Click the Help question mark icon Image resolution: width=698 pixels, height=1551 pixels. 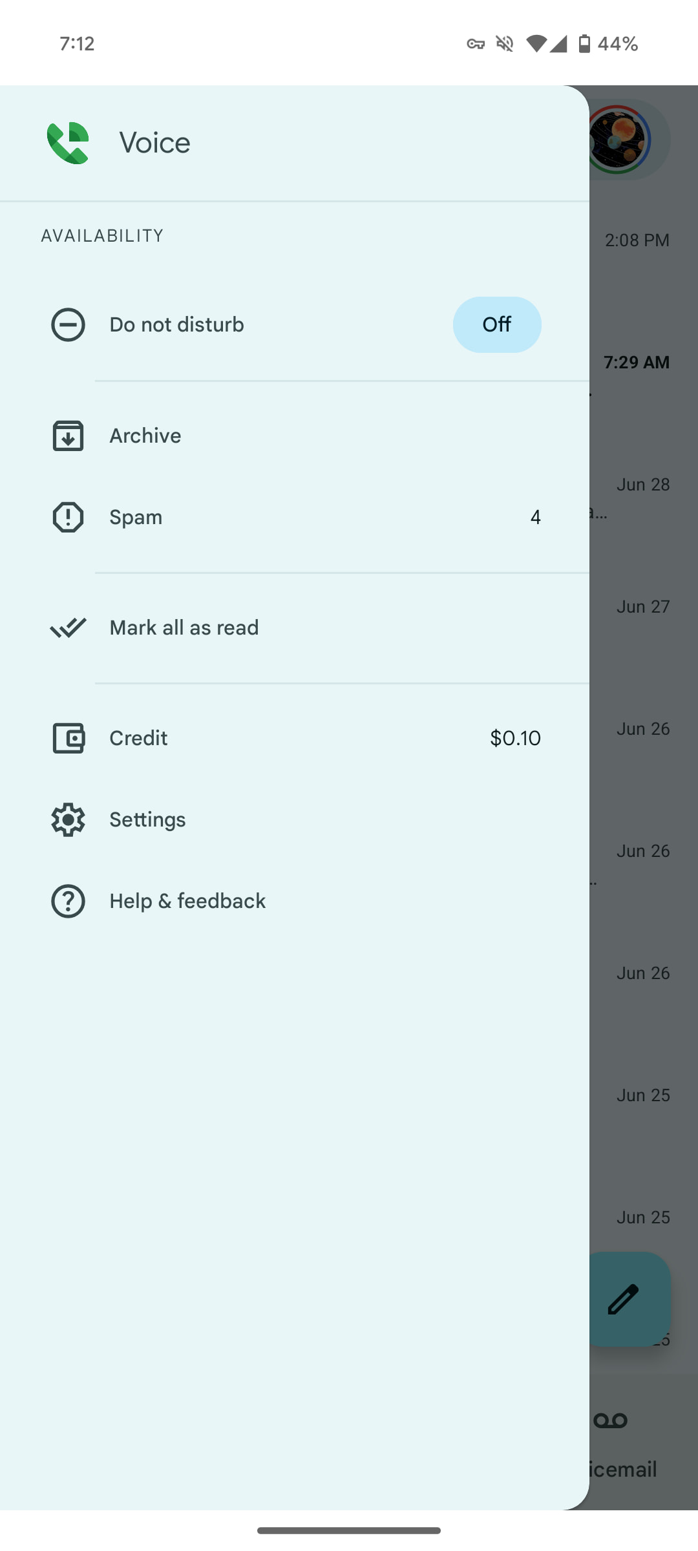[x=68, y=901]
